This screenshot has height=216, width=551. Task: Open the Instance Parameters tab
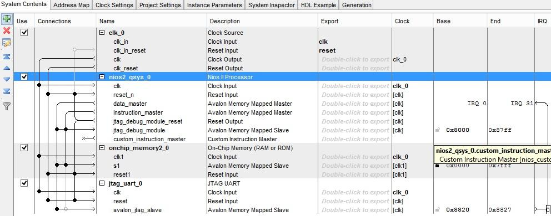click(x=214, y=5)
